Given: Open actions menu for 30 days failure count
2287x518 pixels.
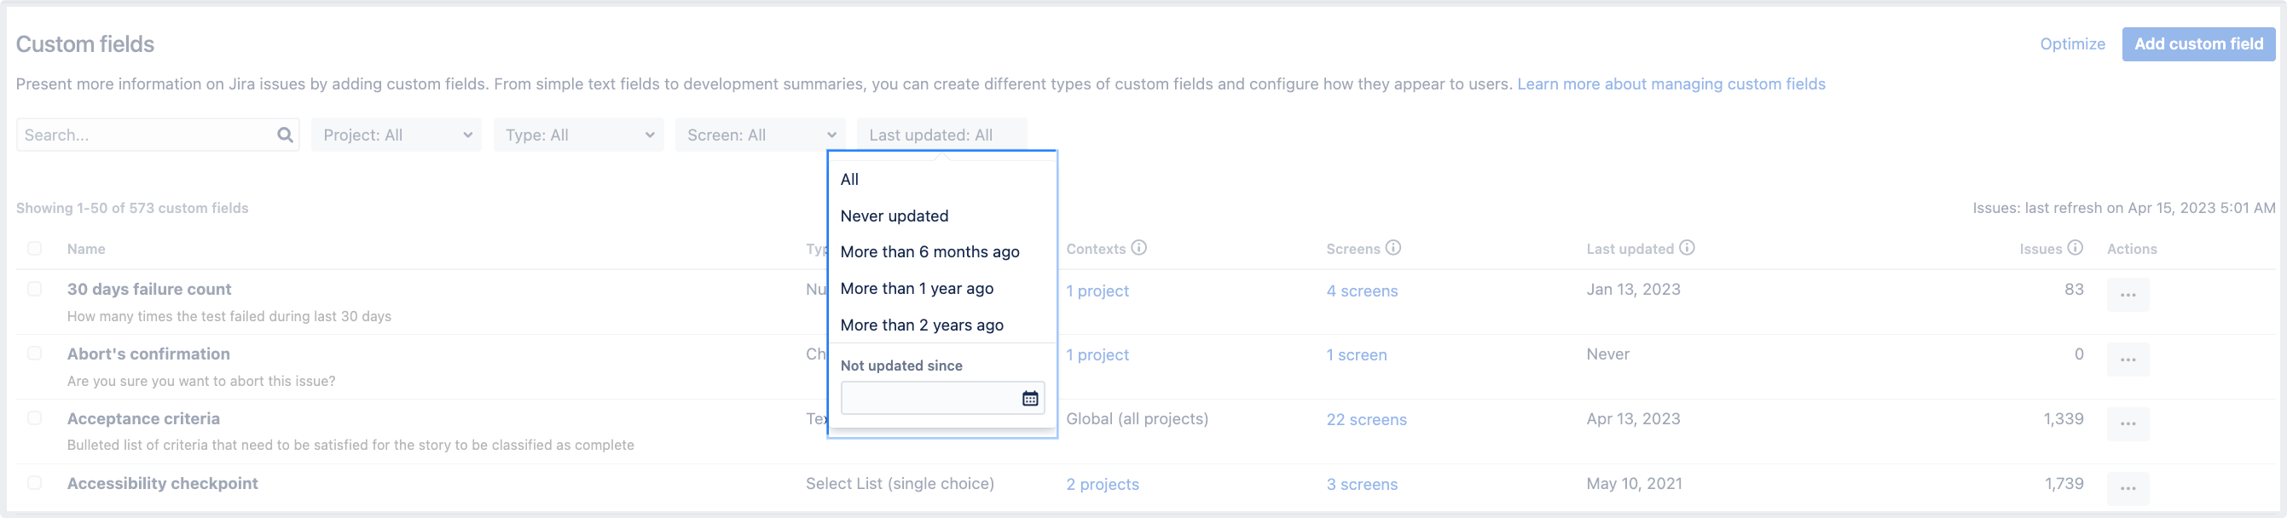Looking at the screenshot, I should 2128,294.
